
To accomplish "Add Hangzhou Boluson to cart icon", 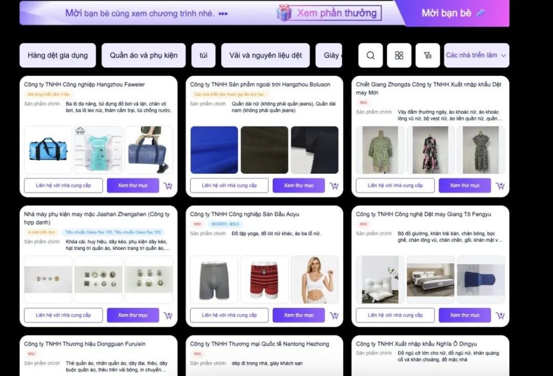I will point(334,186).
